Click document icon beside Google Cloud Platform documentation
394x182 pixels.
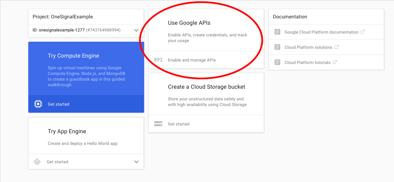click(277, 32)
